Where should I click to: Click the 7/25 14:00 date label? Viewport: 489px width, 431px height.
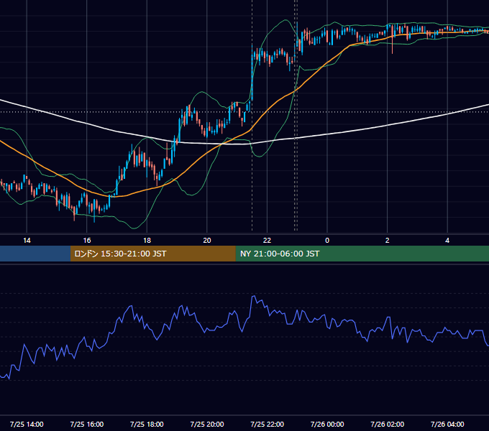[x=27, y=424]
